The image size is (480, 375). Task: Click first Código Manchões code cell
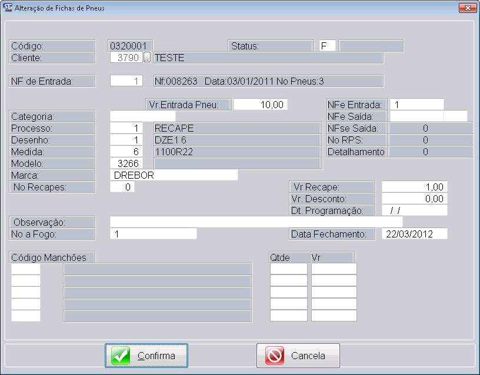click(26, 269)
